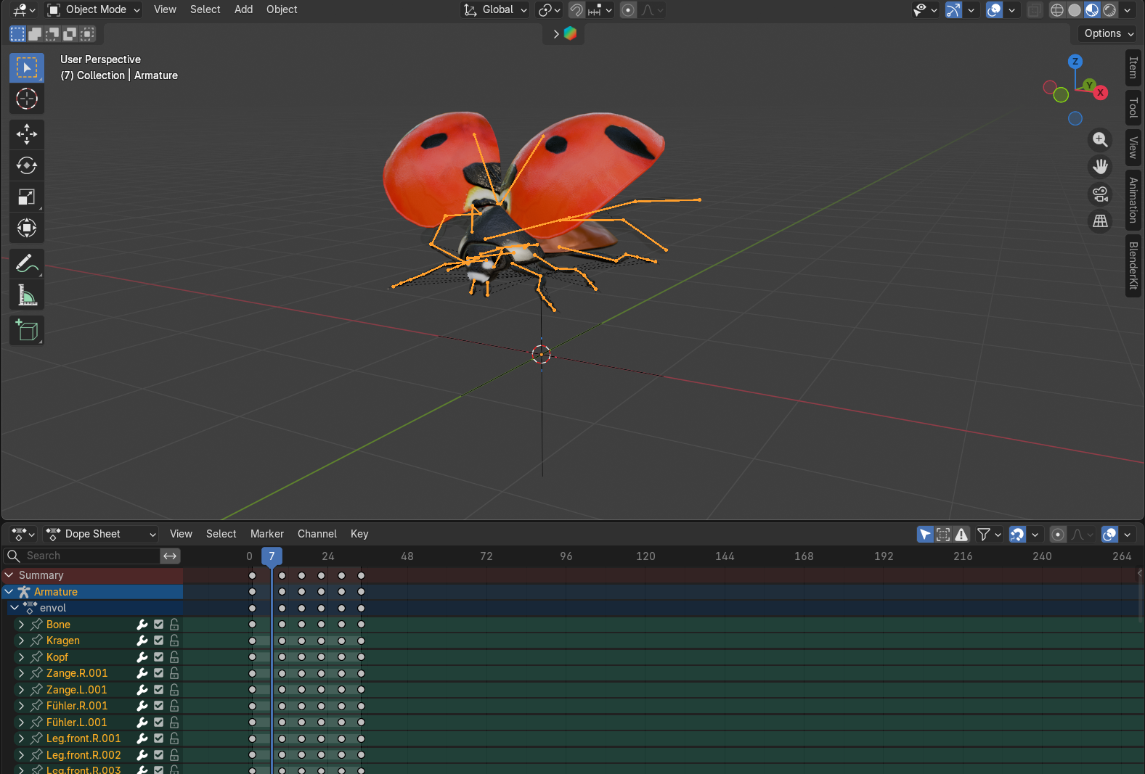Image resolution: width=1145 pixels, height=774 pixels.
Task: Open the Add menu in viewport header
Action: [x=243, y=9]
